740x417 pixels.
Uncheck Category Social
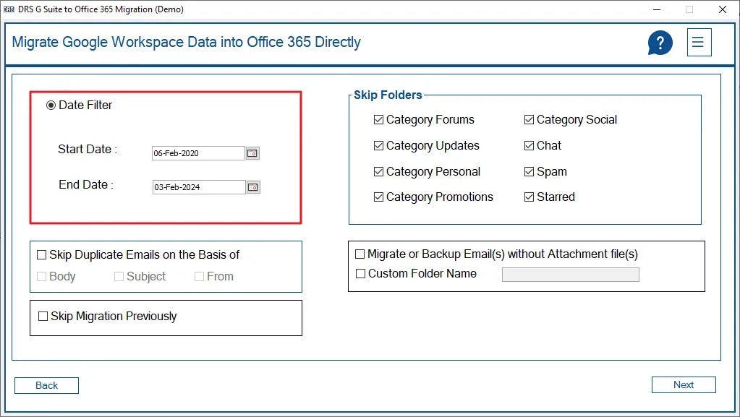[x=529, y=120]
